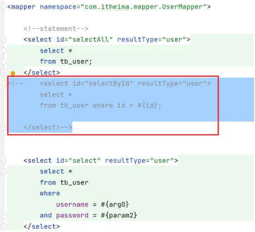Click fold marker beside "from tb_user;" line

[x=4, y=62]
